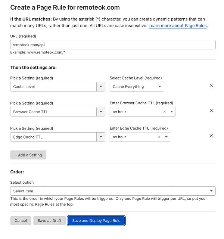224x239 pixels.
Task: Open the Learn more about Page Rules link
Action: (x=177, y=26)
